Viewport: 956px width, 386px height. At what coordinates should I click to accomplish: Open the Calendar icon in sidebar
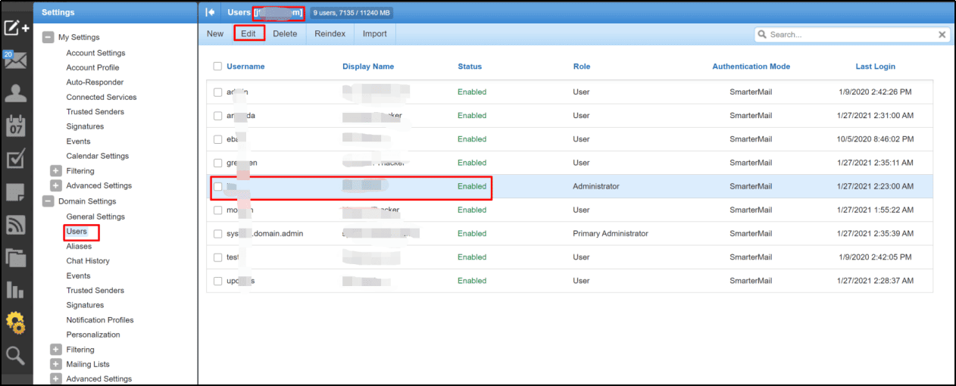coord(16,126)
